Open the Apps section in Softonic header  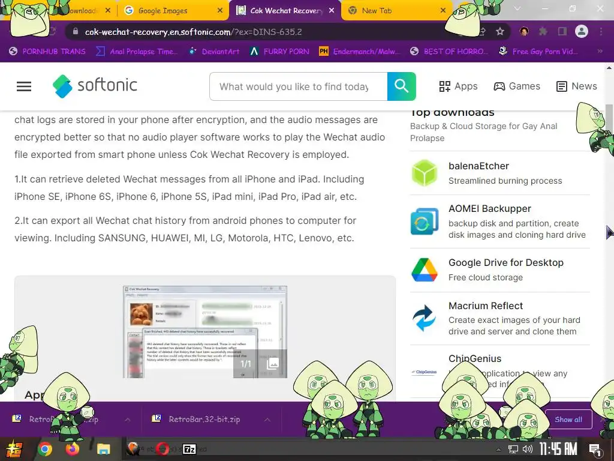[458, 86]
